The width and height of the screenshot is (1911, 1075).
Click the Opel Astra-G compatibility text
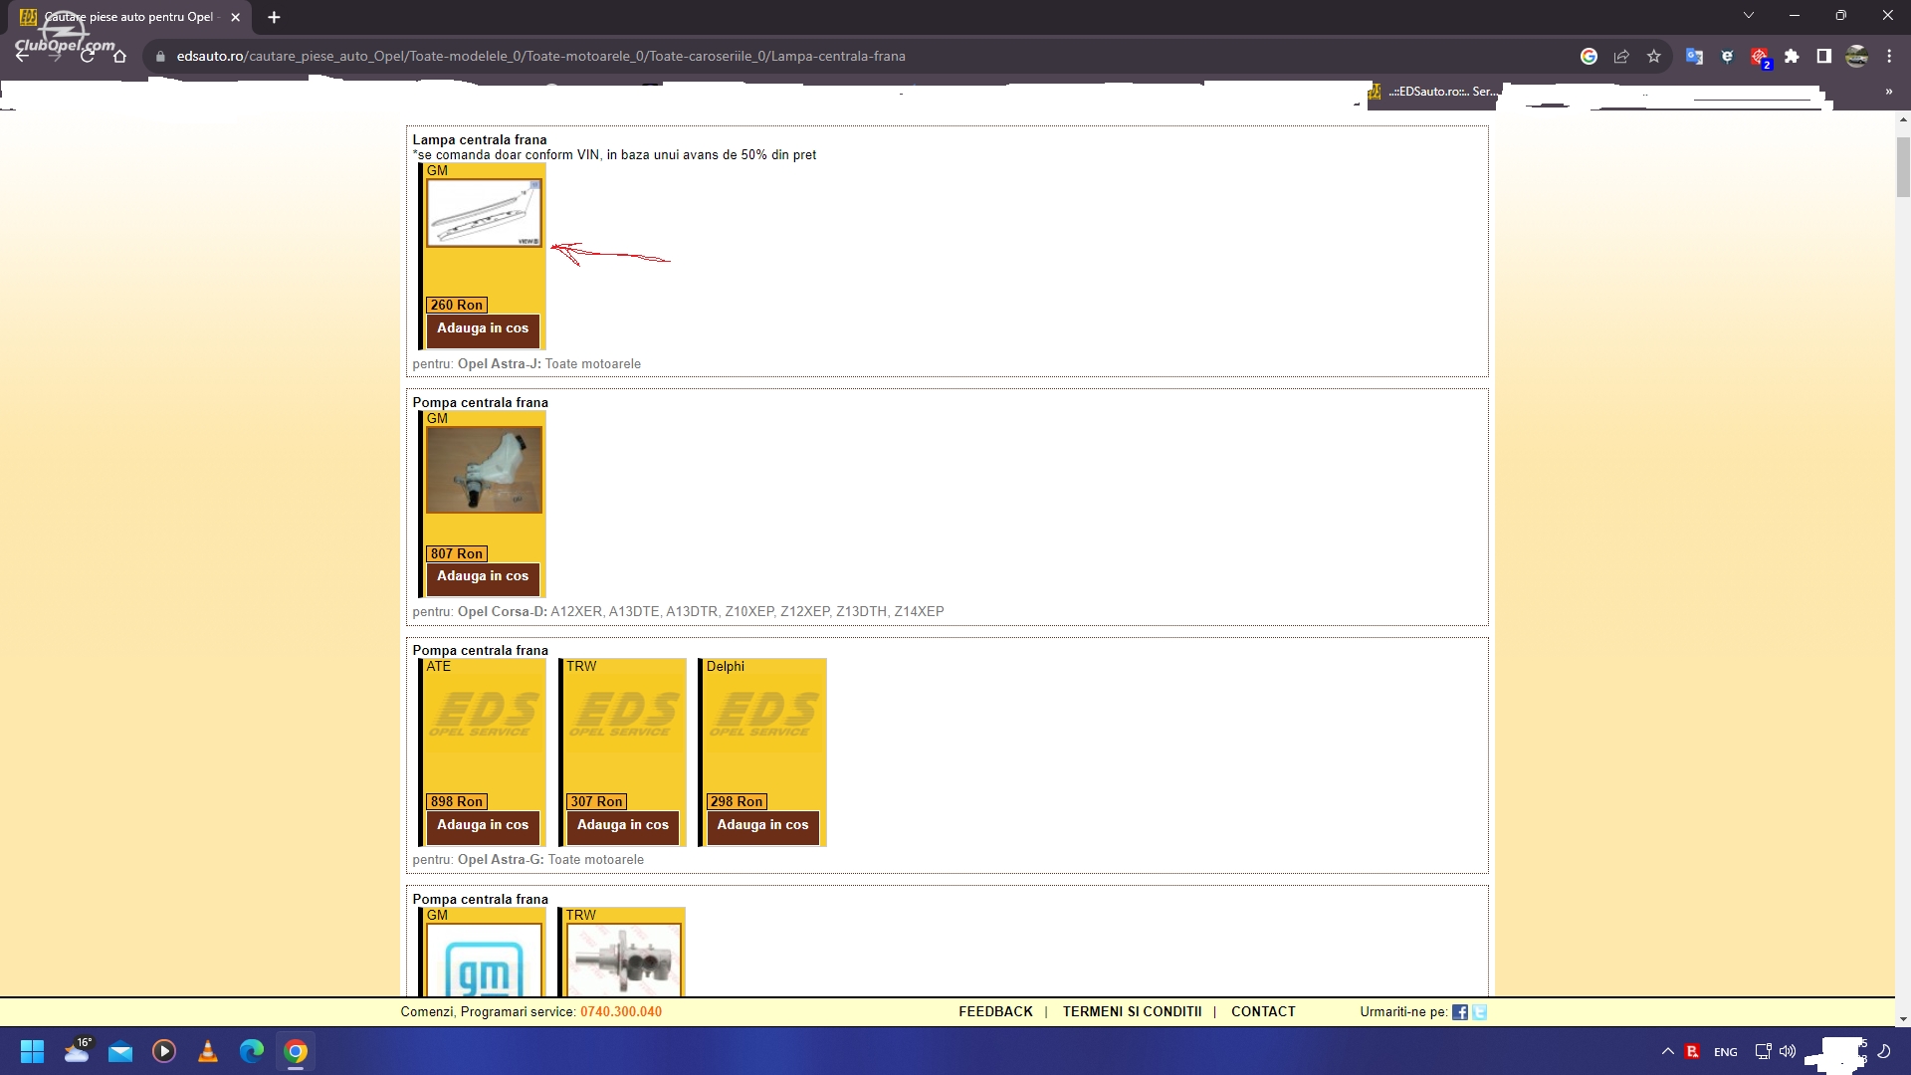click(529, 860)
